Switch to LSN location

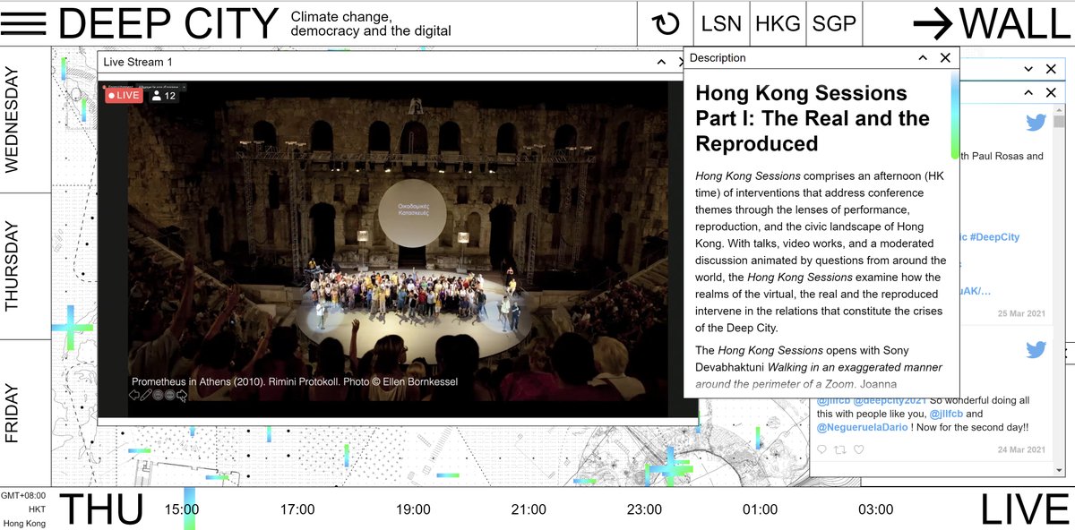pos(722,24)
